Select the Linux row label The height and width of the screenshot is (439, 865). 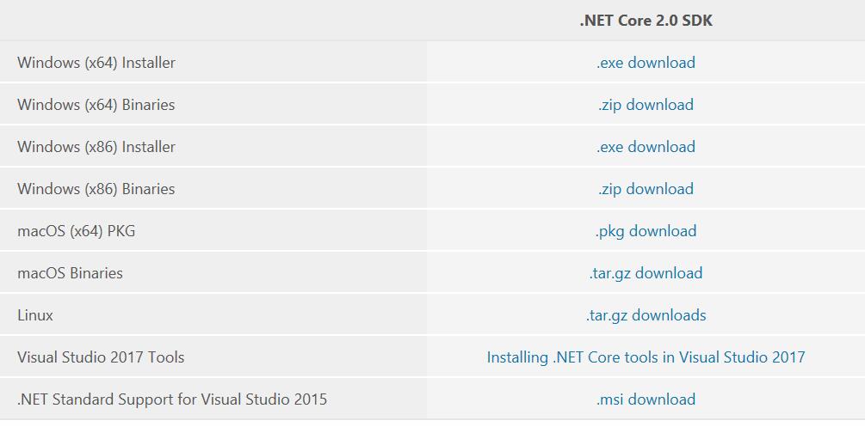pos(35,315)
